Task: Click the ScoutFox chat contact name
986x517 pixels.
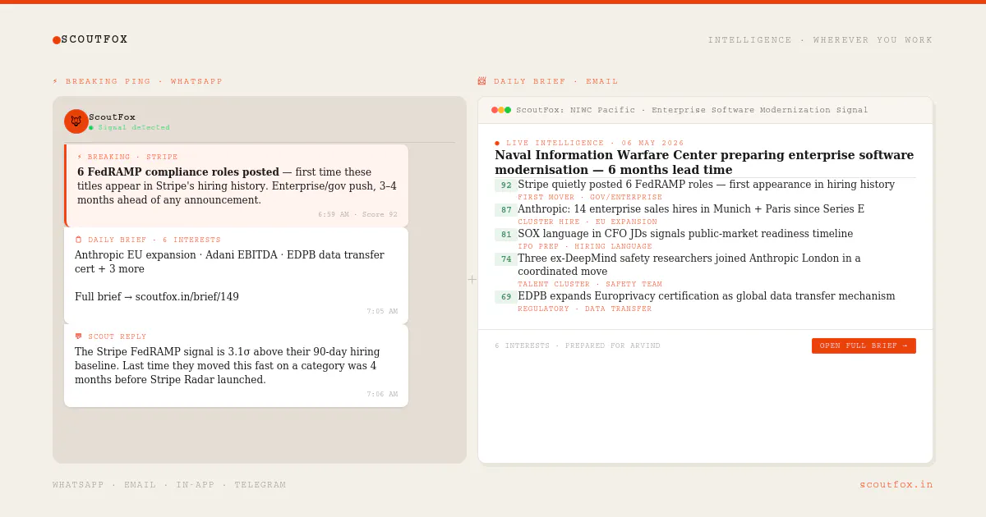Action: click(x=112, y=117)
